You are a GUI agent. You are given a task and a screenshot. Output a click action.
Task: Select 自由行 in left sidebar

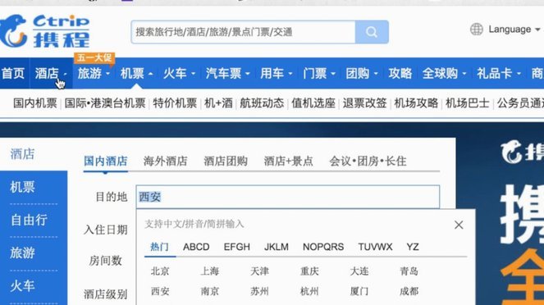click(x=29, y=220)
